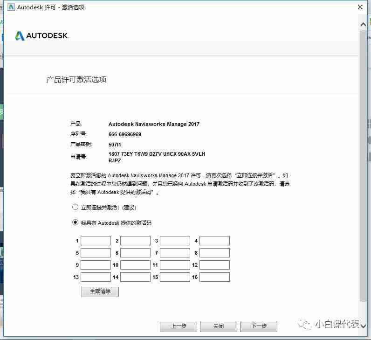Click activation code field 12
371x340 pixels.
coord(214,265)
